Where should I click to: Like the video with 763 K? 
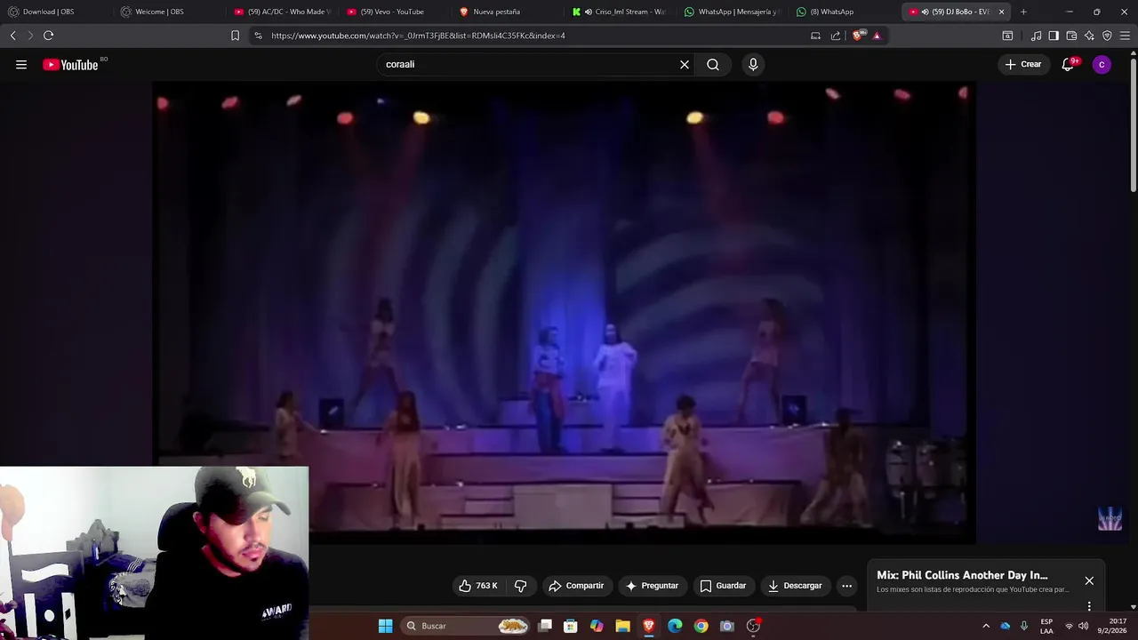click(x=478, y=586)
